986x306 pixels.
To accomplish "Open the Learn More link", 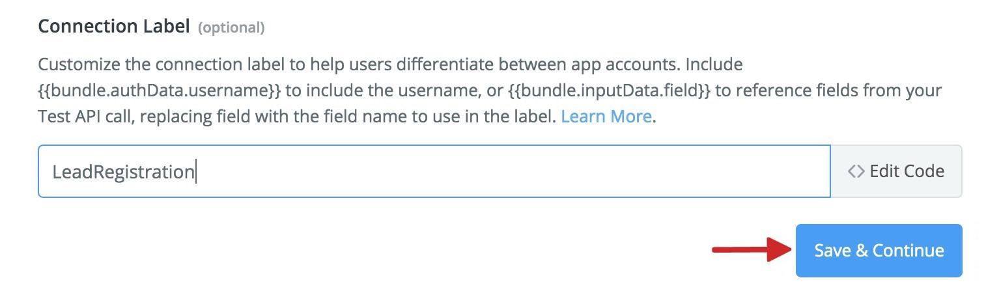I will point(606,117).
